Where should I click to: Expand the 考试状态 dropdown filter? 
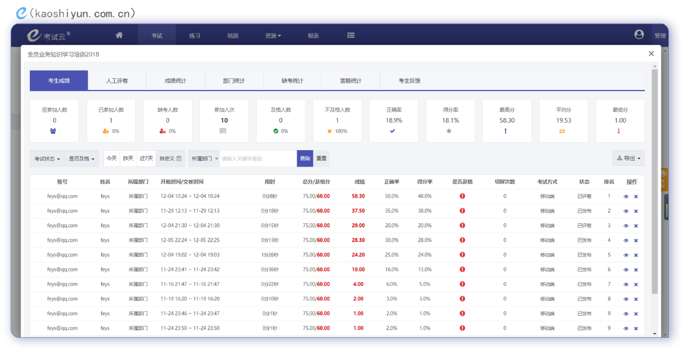coord(47,159)
